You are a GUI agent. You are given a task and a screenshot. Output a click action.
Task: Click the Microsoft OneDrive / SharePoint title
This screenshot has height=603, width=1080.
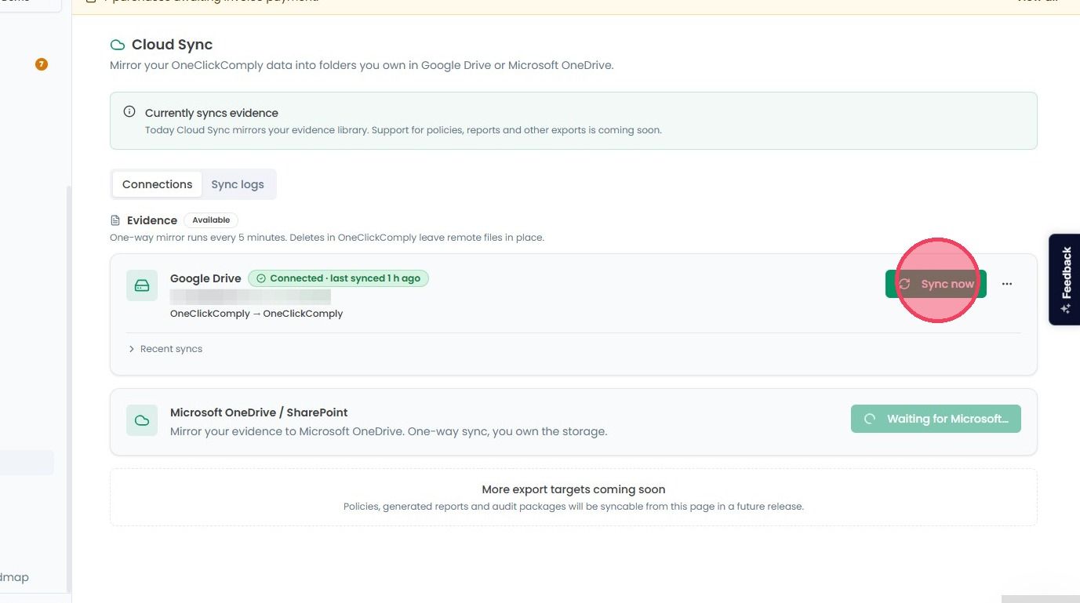[259, 412]
